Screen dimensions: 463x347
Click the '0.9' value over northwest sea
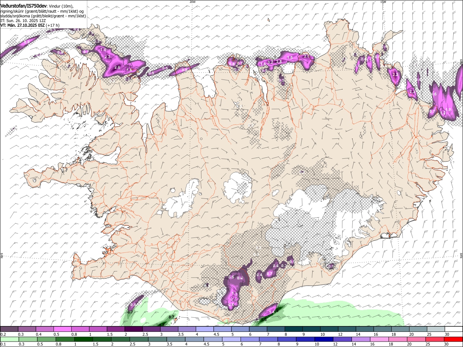[x=27, y=42]
